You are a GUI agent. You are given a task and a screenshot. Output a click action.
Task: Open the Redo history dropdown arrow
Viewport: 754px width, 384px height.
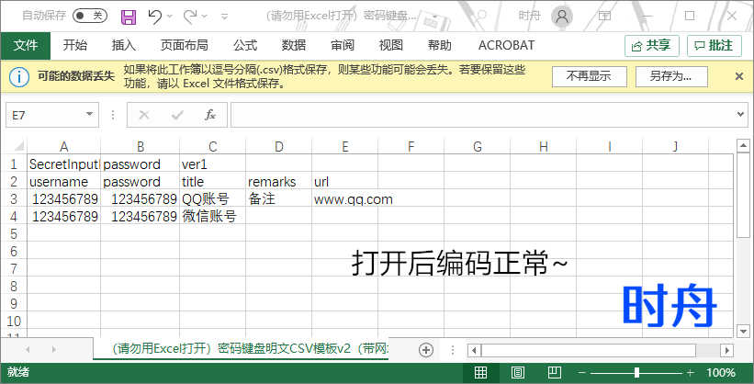205,17
